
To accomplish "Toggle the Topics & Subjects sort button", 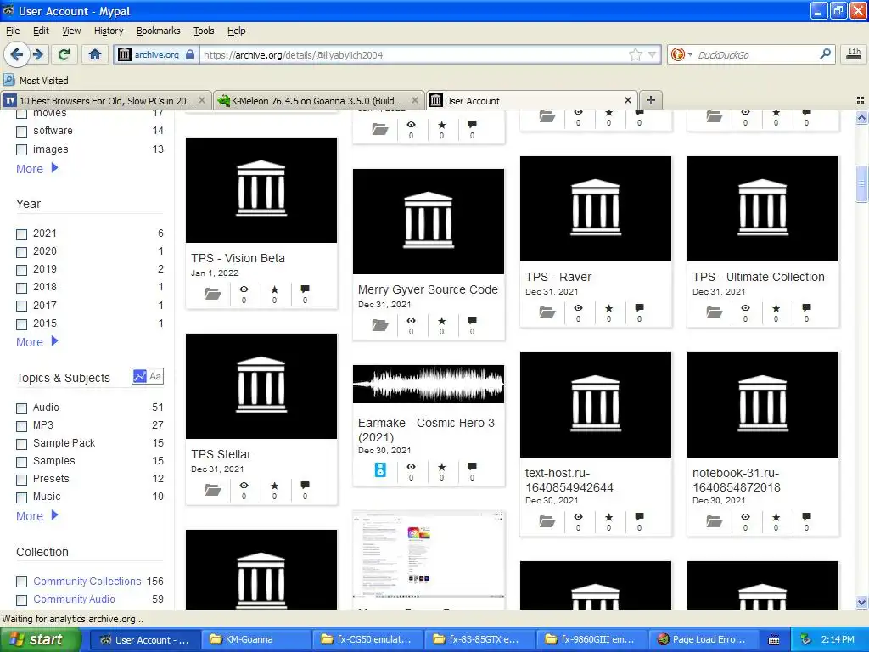I will (x=148, y=376).
